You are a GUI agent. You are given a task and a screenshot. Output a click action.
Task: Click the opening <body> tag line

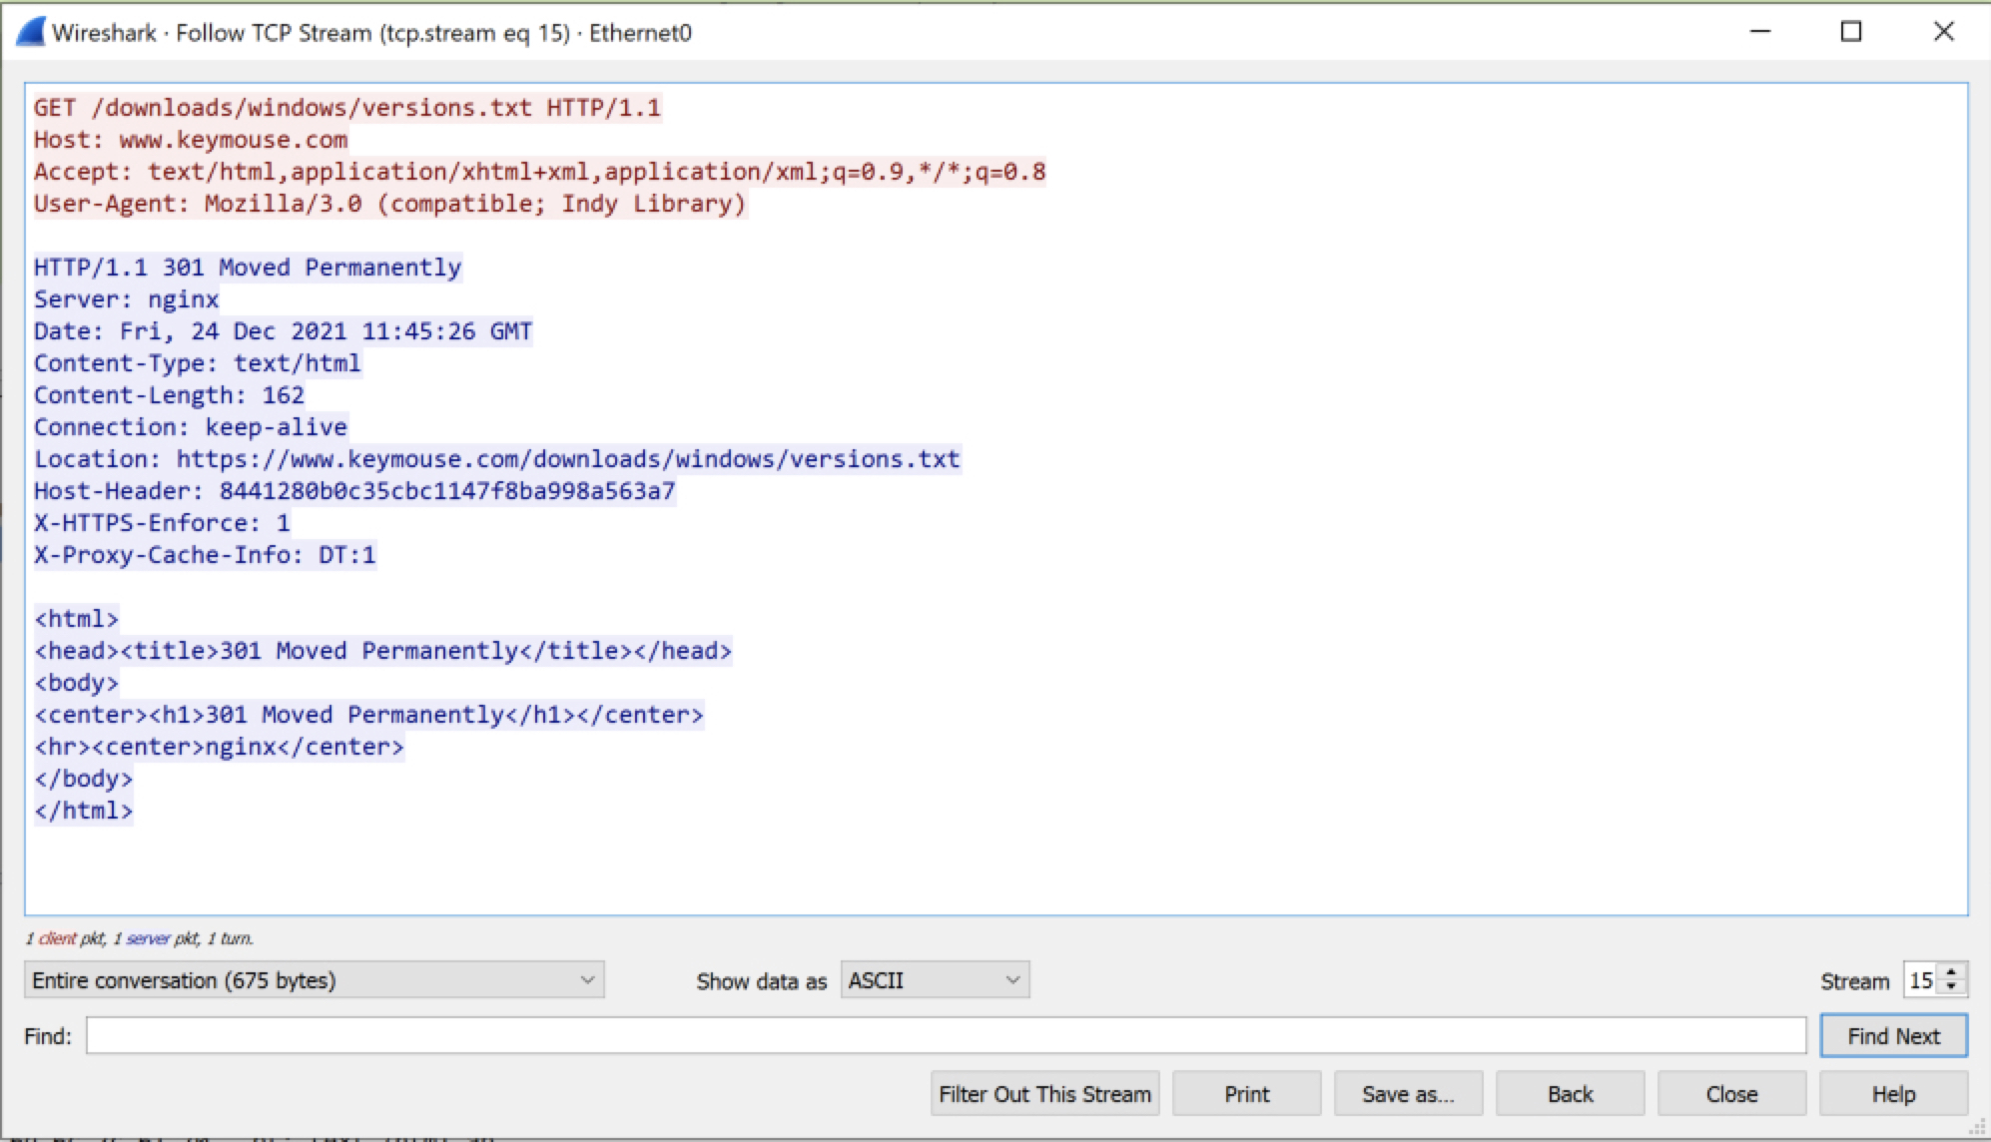76,683
